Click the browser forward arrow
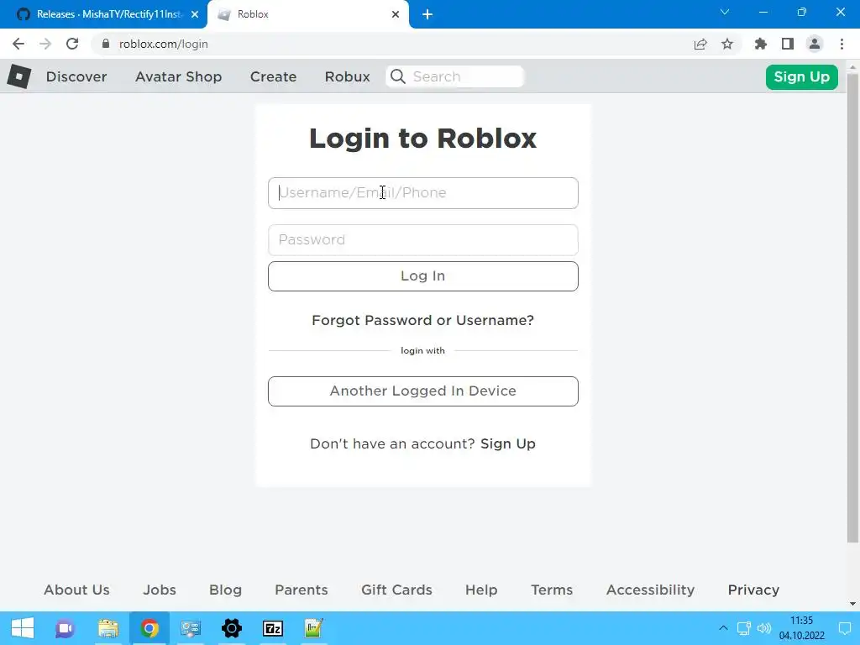Image resolution: width=860 pixels, height=645 pixels. (x=45, y=44)
